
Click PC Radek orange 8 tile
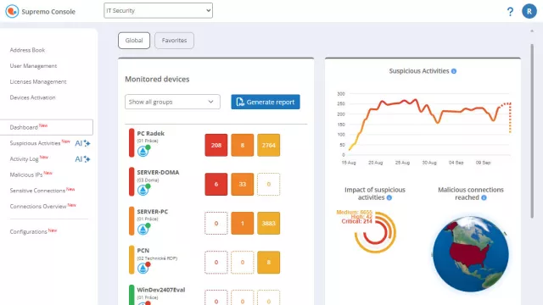click(243, 145)
